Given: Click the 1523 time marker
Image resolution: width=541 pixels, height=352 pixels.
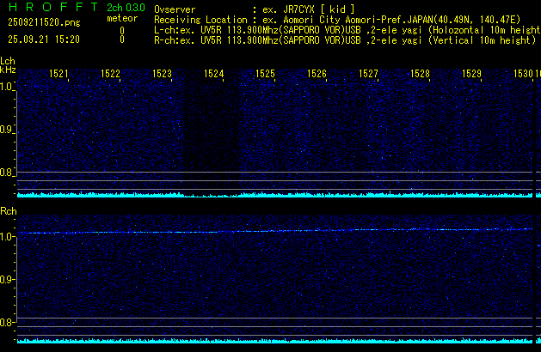Looking at the screenshot, I should tap(162, 75).
